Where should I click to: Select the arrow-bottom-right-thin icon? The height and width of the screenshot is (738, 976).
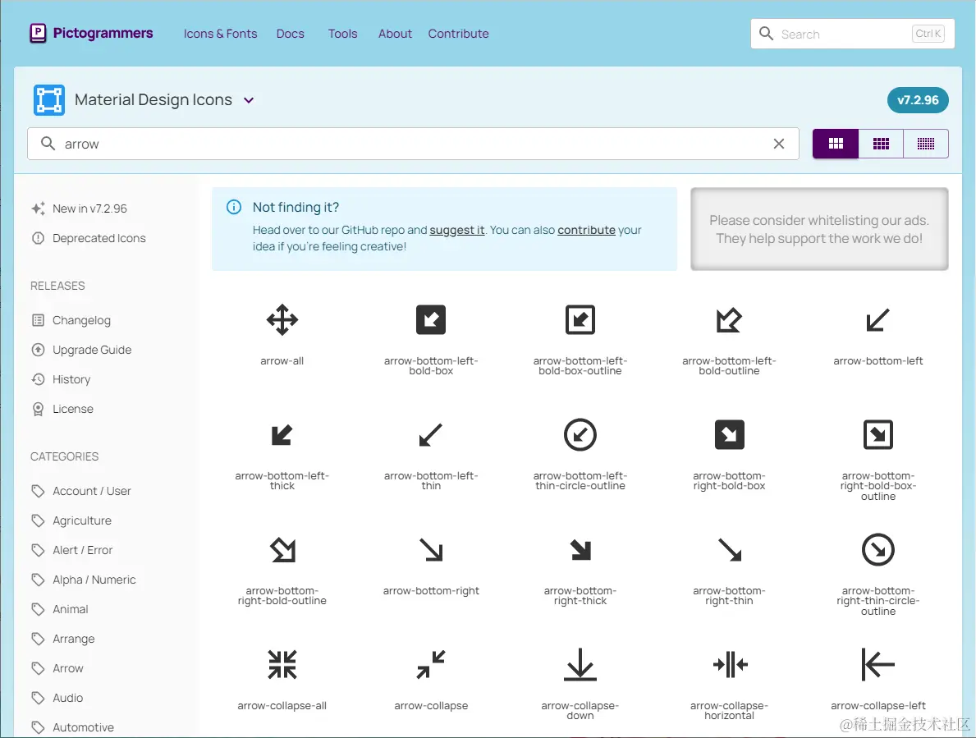tap(729, 550)
